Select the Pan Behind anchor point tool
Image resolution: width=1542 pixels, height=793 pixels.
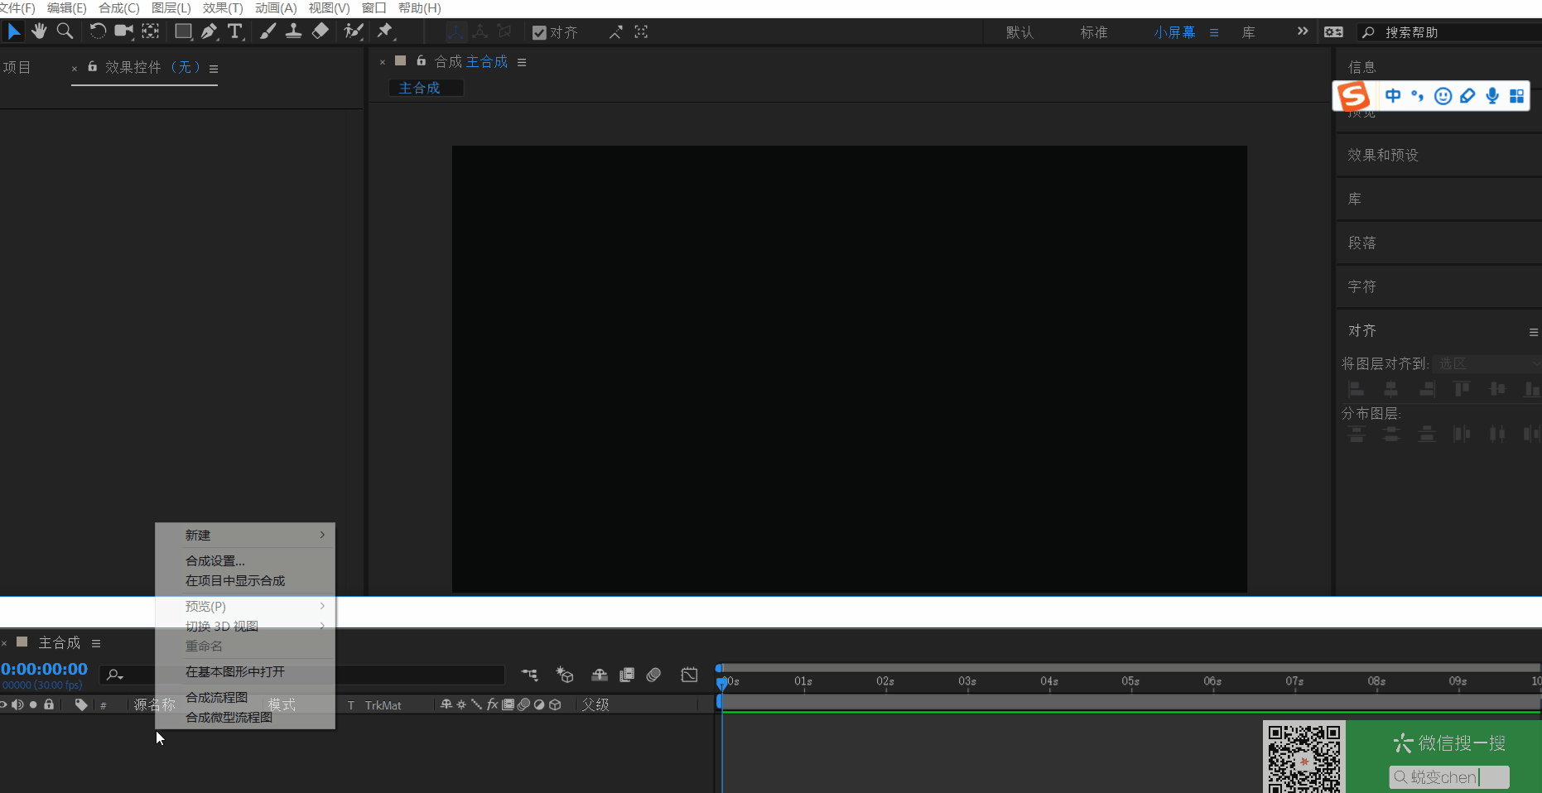150,31
